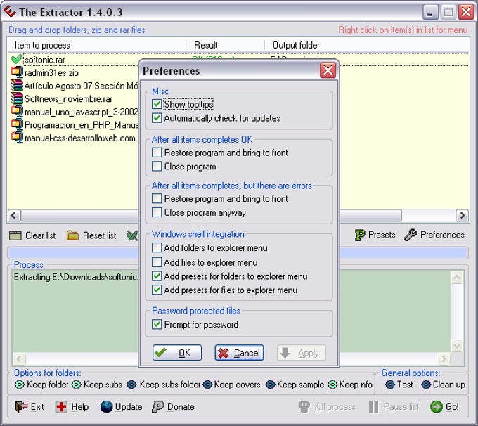The width and height of the screenshot is (478, 426).
Task: Disable Prompt for password
Action: click(x=157, y=325)
